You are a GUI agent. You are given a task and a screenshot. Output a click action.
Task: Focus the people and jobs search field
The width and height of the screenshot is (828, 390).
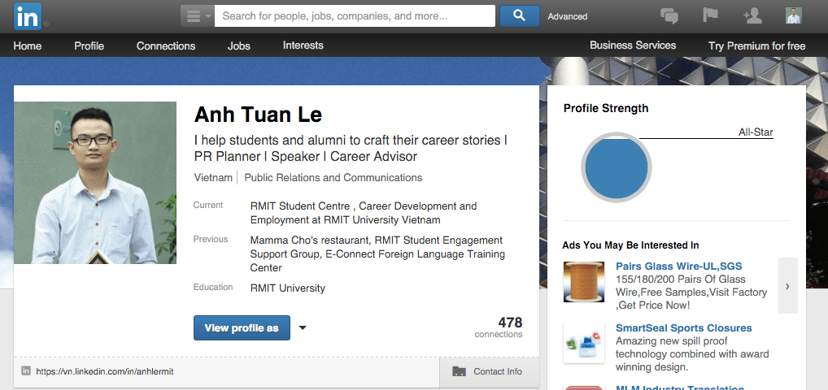point(355,16)
